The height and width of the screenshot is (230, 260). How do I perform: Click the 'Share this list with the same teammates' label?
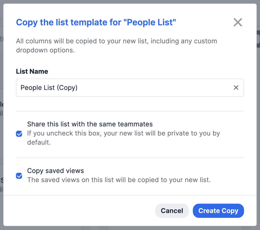[90, 124]
